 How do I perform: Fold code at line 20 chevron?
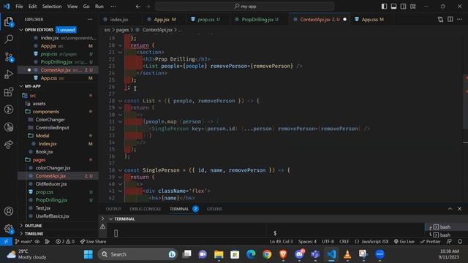tap(120, 45)
